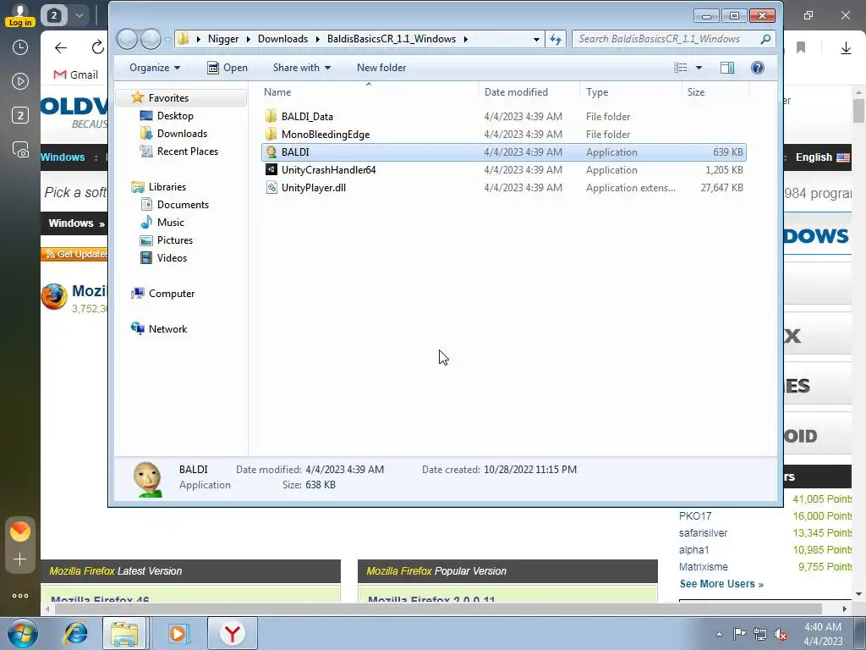Click the browser vertical scrollbar thumb
Image resolution: width=866 pixels, height=650 pixels.
pos(858,111)
